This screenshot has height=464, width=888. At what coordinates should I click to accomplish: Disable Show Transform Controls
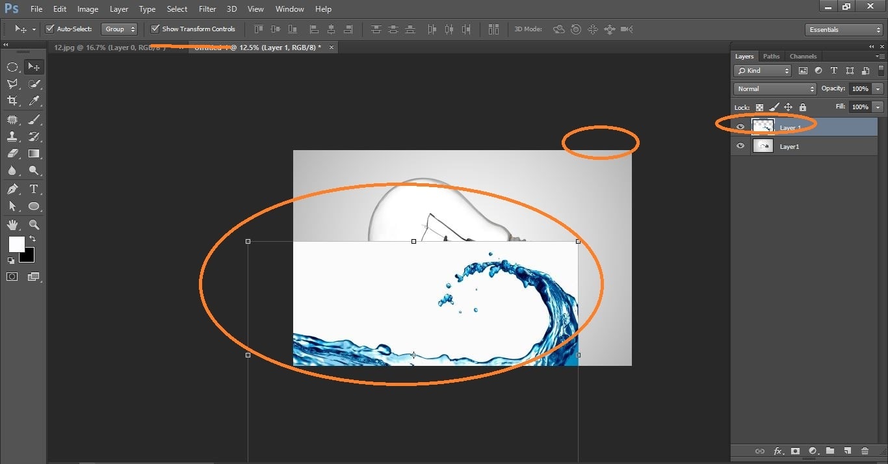154,29
